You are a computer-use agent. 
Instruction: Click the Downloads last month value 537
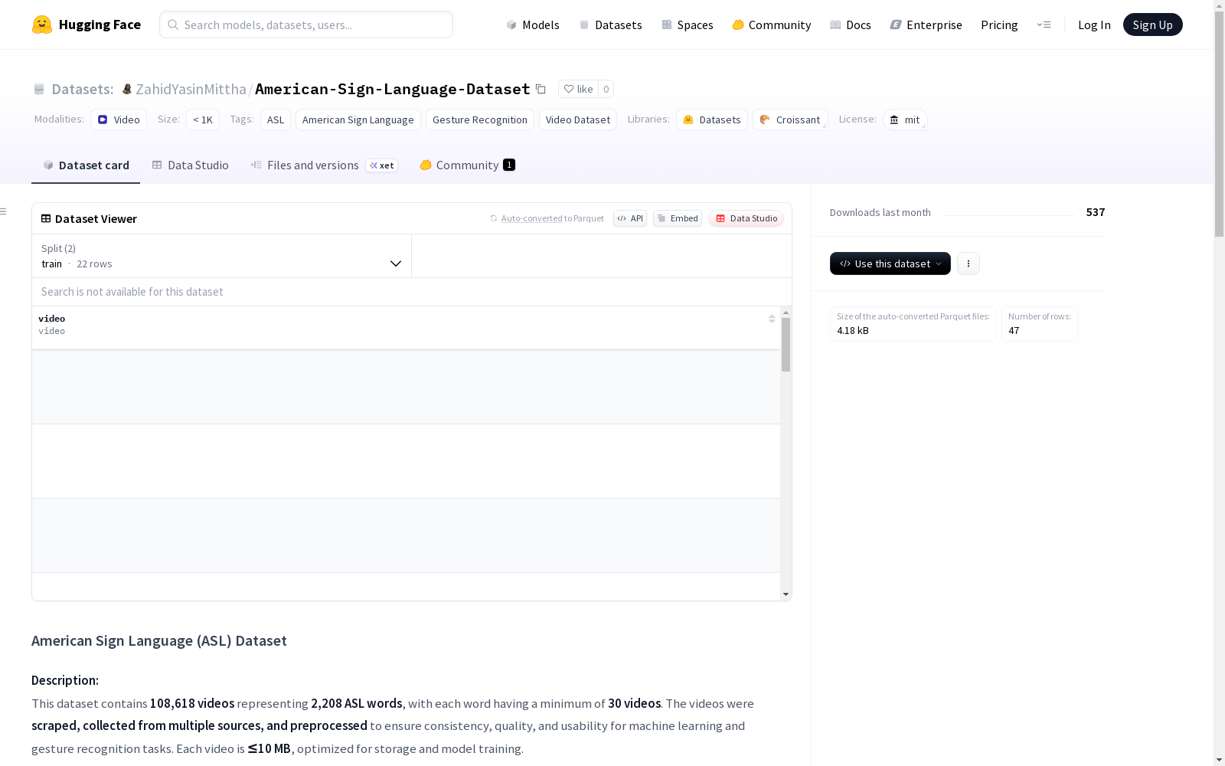1096,212
